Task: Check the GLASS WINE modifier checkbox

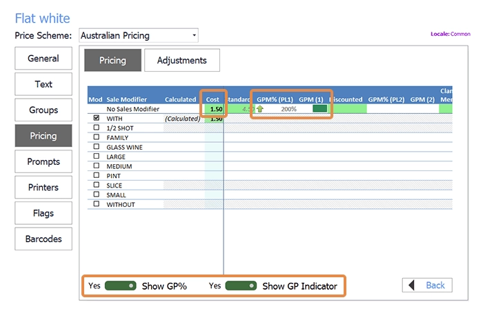Action: click(x=97, y=147)
